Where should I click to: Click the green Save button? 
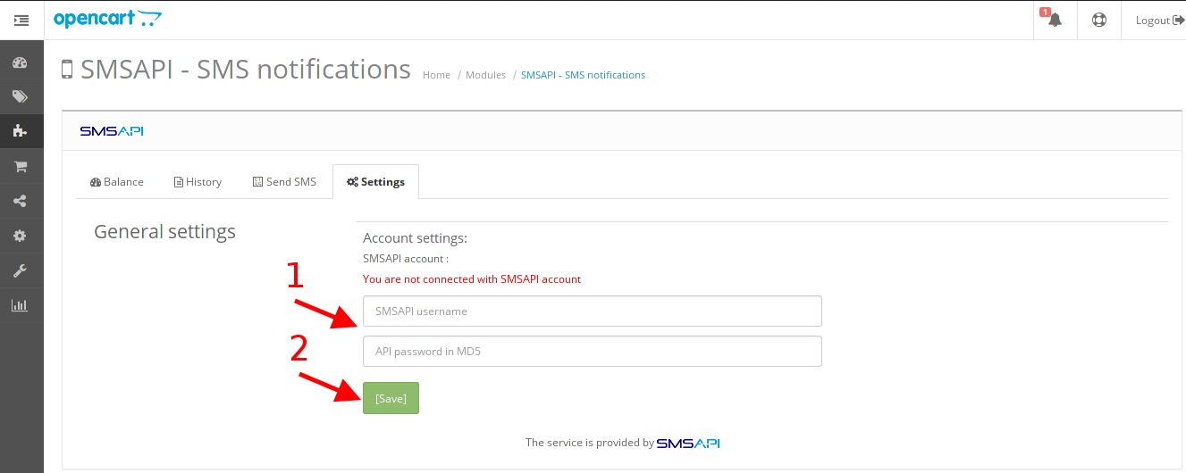click(x=391, y=398)
